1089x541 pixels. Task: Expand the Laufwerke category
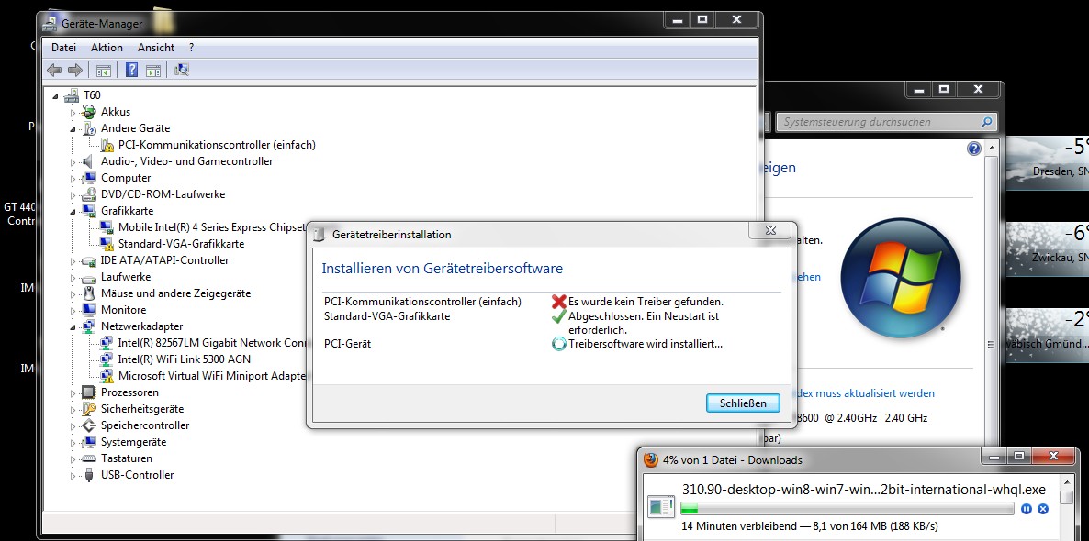click(73, 278)
